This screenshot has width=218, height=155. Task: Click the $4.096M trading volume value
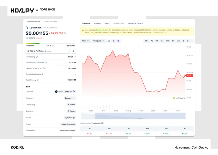pyautogui.click(x=72, y=68)
